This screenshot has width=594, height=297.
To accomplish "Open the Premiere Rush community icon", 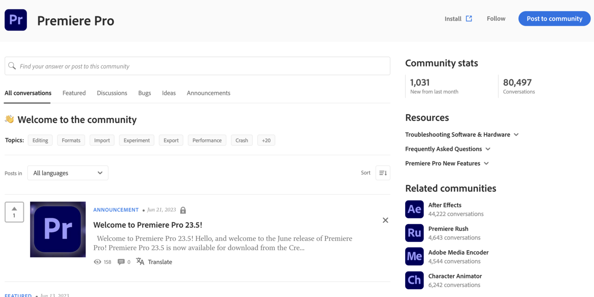I will (x=414, y=233).
